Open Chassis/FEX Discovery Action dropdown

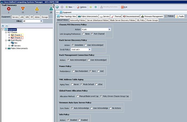coord(109,29)
